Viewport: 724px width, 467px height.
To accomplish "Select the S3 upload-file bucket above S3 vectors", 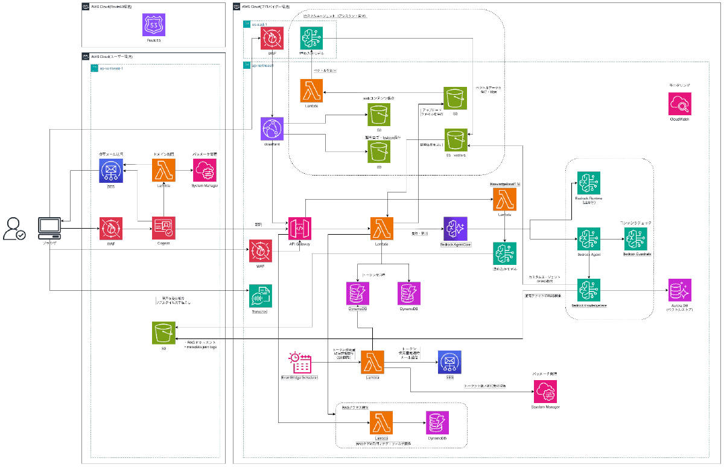I will pos(456,98).
